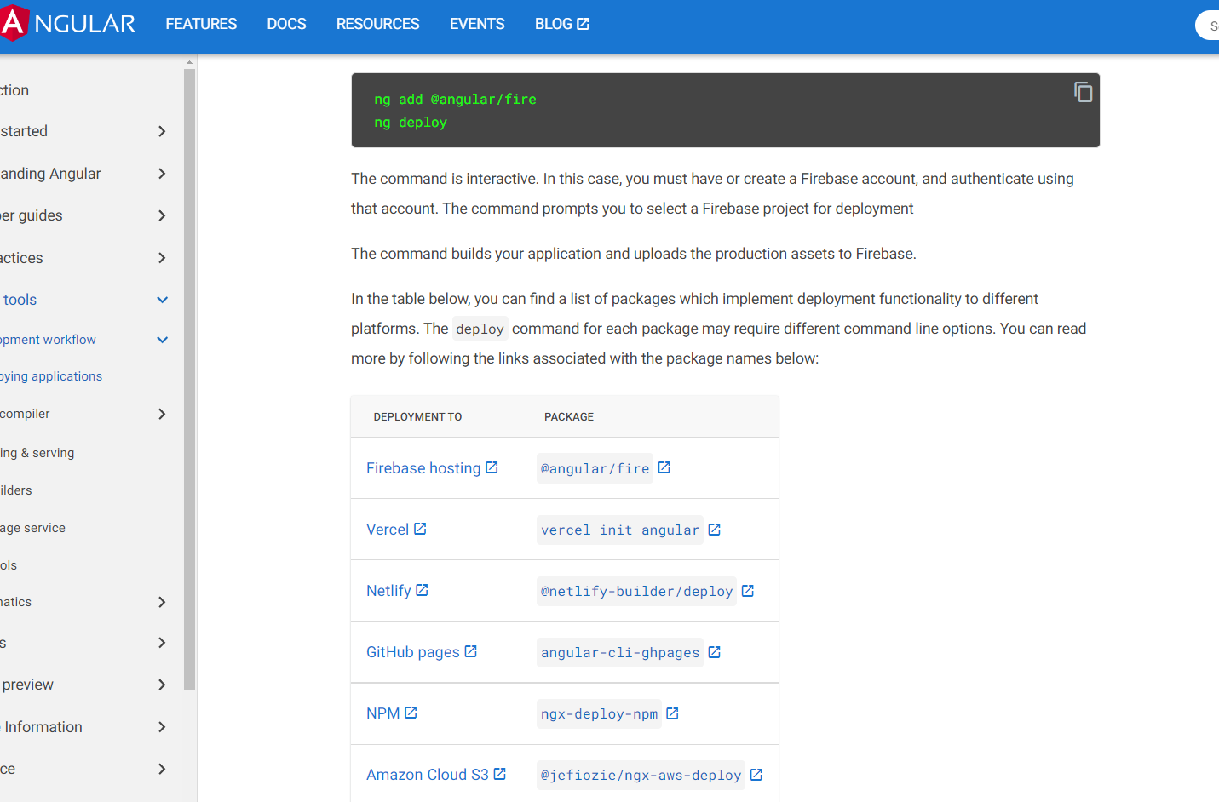Screen dimensions: 1219x802
Task: Click external-link icon beside Vercel
Action: coord(420,529)
